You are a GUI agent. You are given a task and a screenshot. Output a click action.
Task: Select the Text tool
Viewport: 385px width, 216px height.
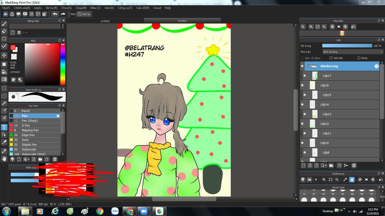4,127
